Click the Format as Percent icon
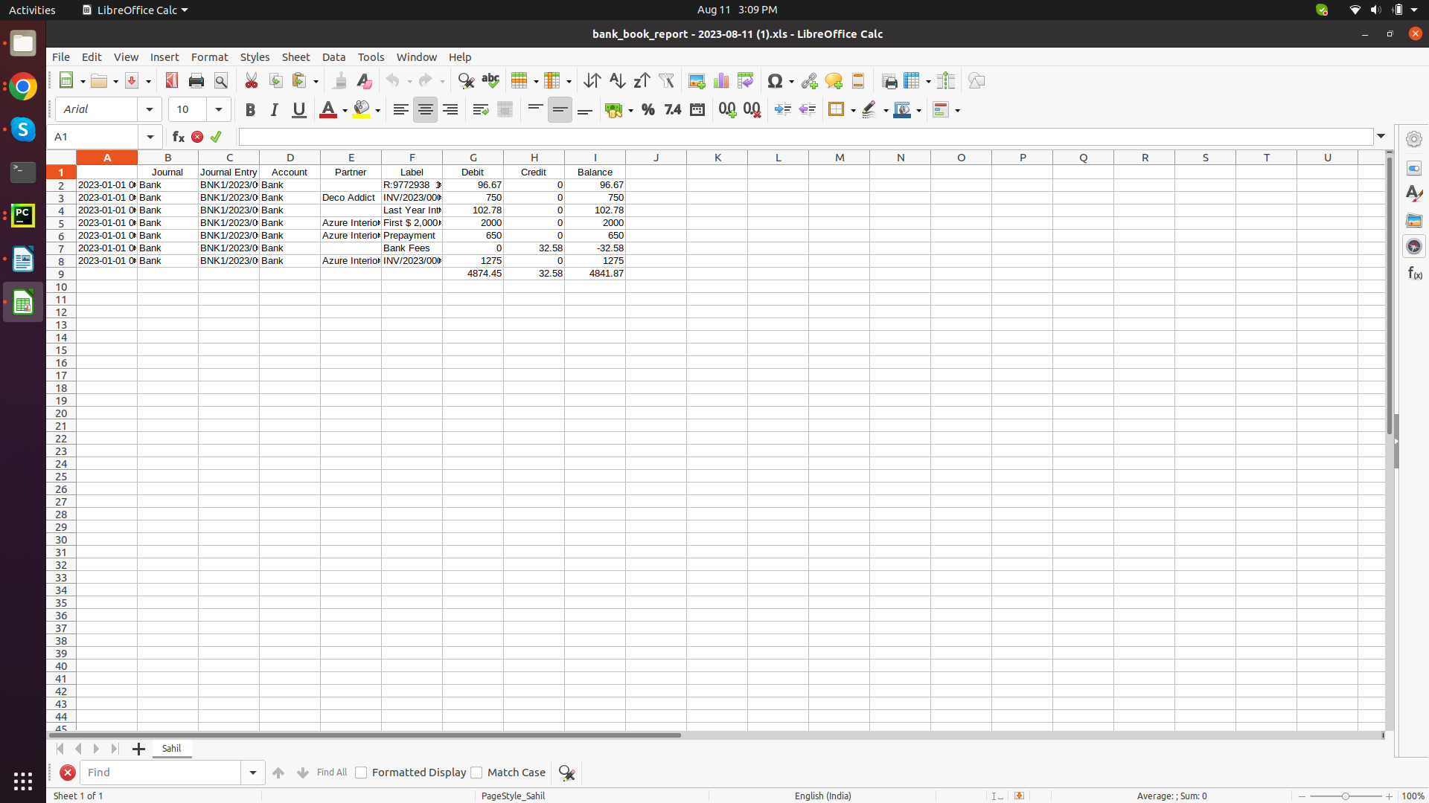The width and height of the screenshot is (1429, 803). [648, 110]
